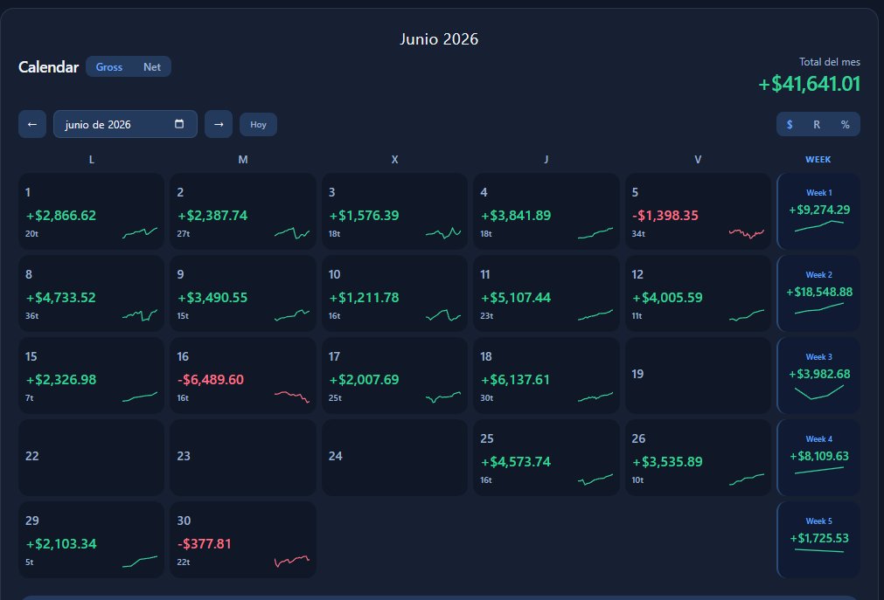Image resolution: width=884 pixels, height=600 pixels.
Task: Open day 16 card with -$6,489.60
Action: 243,376
